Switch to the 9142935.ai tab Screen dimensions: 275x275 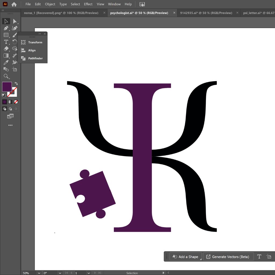[x=206, y=13]
